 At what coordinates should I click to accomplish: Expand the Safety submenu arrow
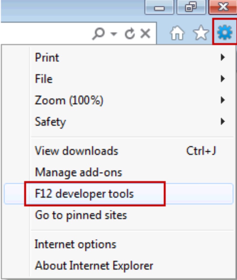[222, 122]
